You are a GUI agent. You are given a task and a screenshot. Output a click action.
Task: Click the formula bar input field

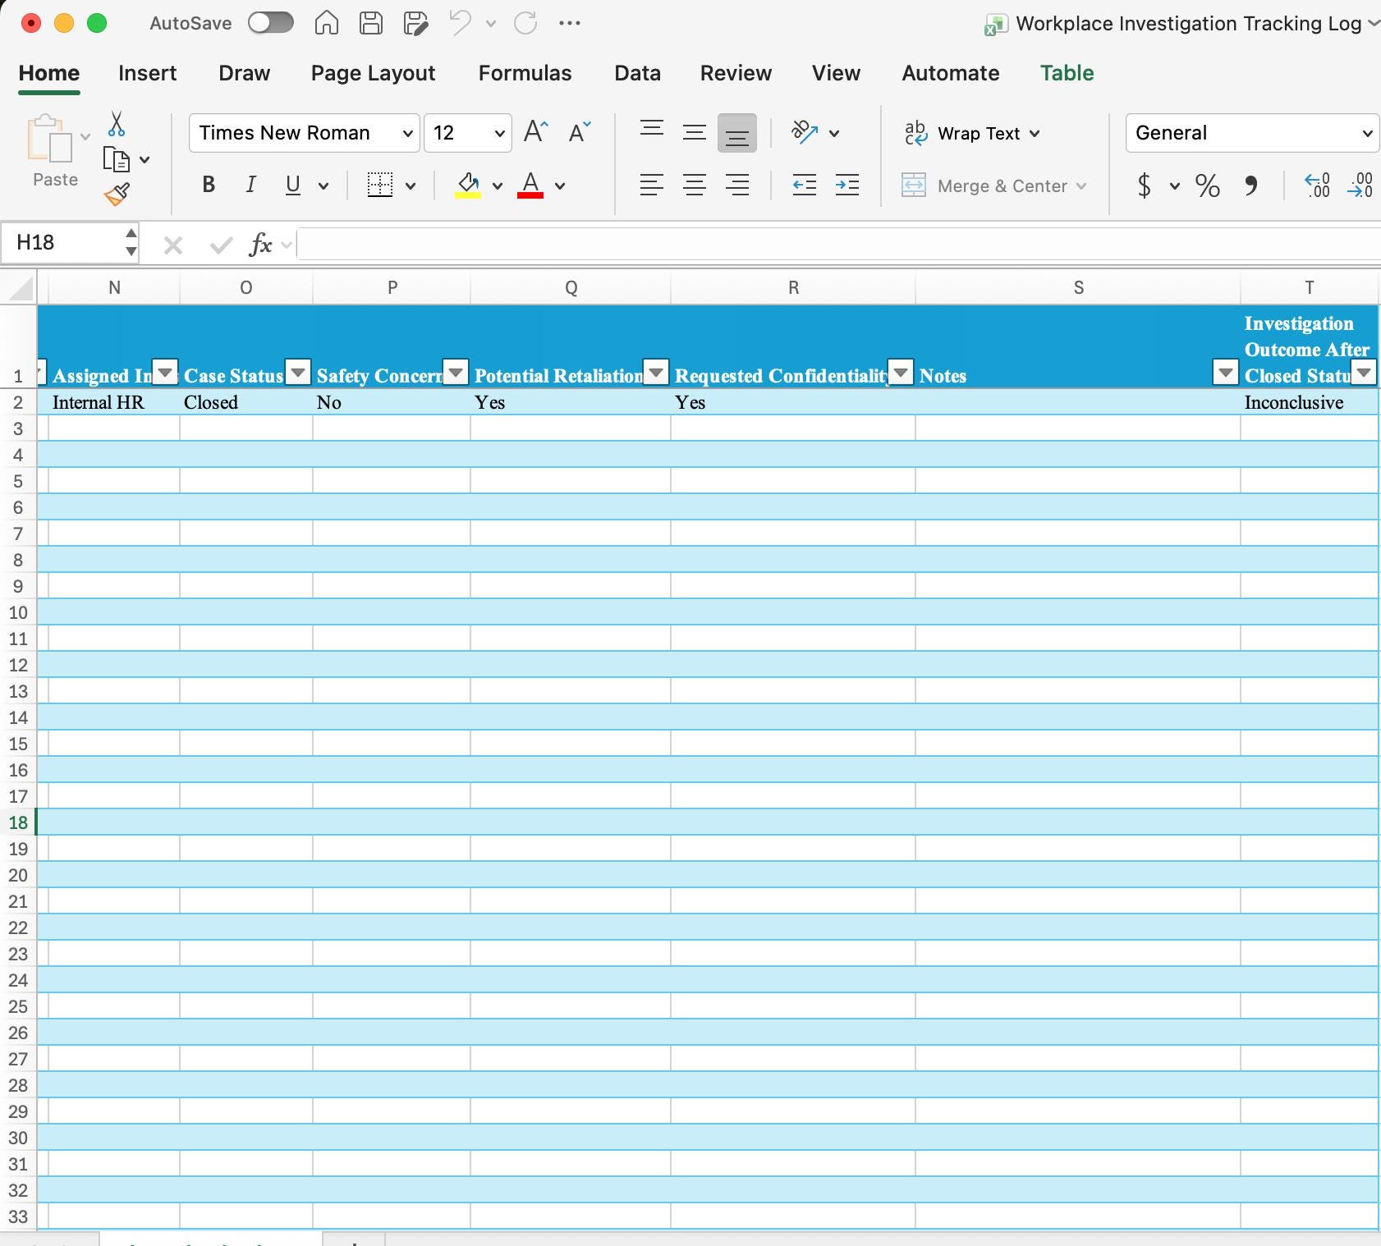pyautogui.click(x=837, y=244)
